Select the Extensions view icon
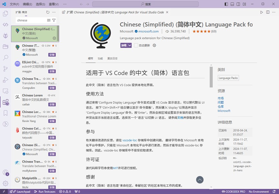Image resolution: width=279 pixels, height=194 pixels. click(5, 102)
